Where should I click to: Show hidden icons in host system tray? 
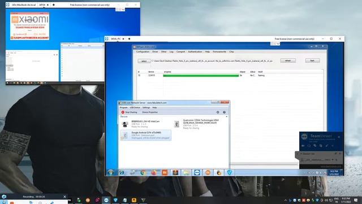[286, 200]
